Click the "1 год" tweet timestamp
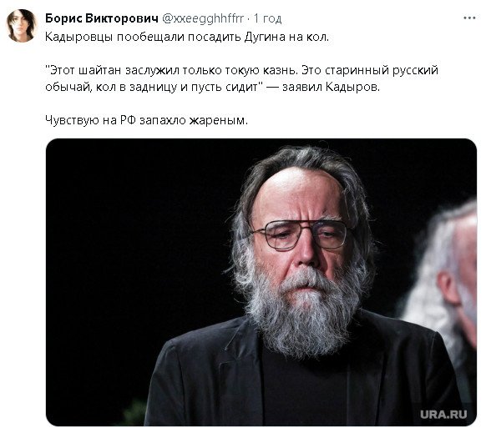The image size is (486, 433). [268, 18]
